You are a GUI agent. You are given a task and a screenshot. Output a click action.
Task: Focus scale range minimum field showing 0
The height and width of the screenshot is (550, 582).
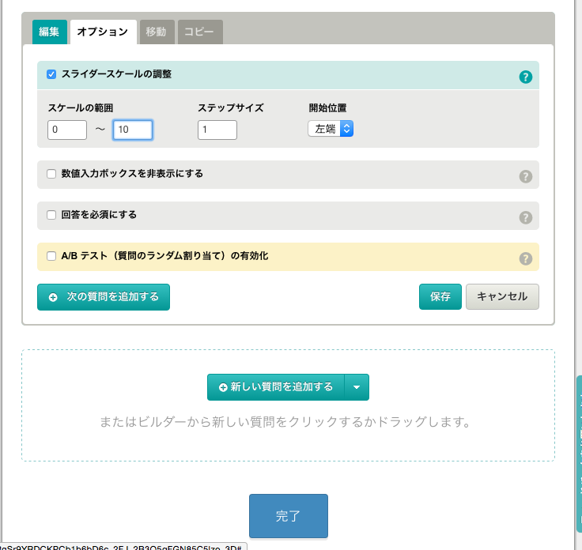pyautogui.click(x=67, y=130)
